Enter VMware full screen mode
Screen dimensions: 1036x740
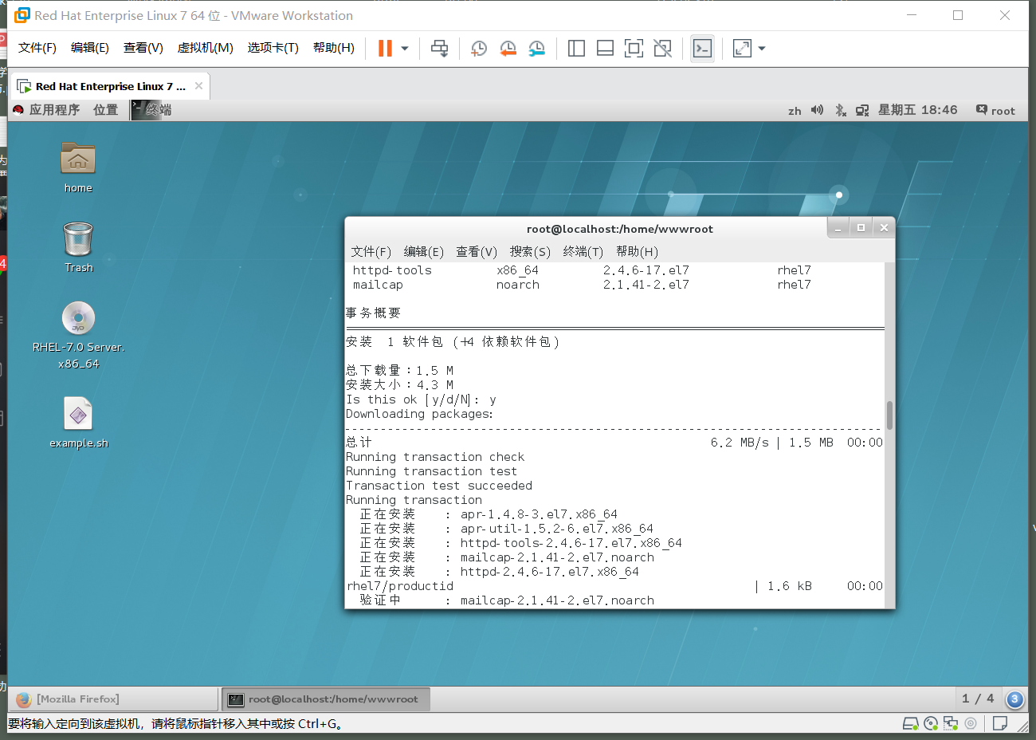click(634, 49)
